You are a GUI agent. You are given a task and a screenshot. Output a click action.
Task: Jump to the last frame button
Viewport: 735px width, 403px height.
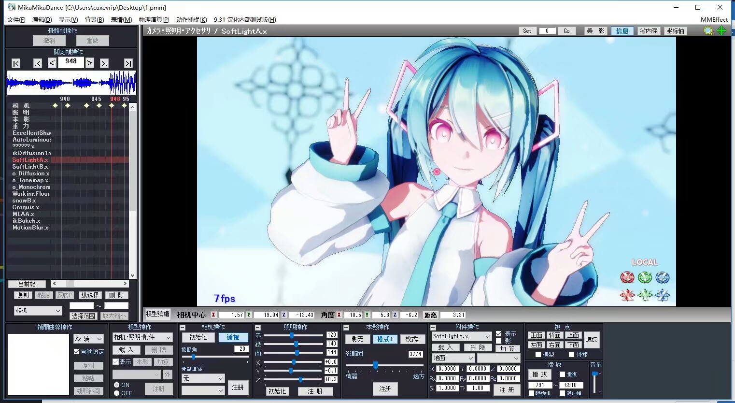[128, 63]
